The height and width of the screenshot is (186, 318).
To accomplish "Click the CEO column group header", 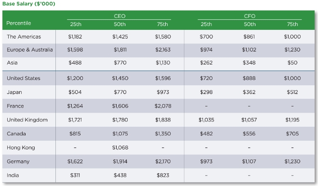I will click(x=119, y=16).
